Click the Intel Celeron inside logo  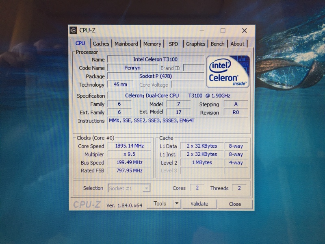(228, 72)
